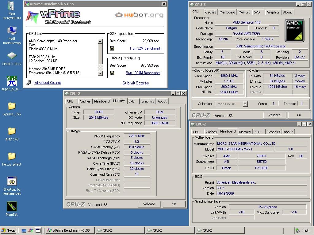Image resolution: width=314 pixels, height=235 pixels.
Task: Click Validate in top-right CPU-Z window
Action: [x=274, y=115]
